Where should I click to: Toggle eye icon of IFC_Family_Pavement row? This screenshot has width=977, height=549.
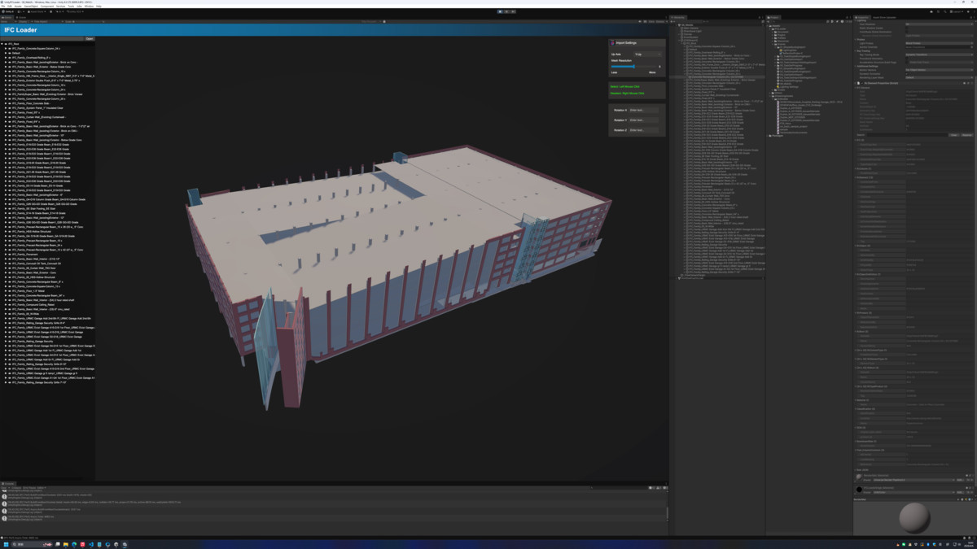click(10, 255)
